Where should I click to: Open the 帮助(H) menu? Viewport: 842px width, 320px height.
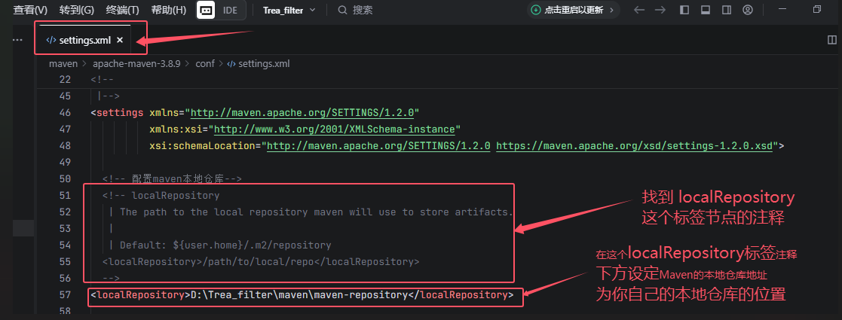pyautogui.click(x=169, y=11)
